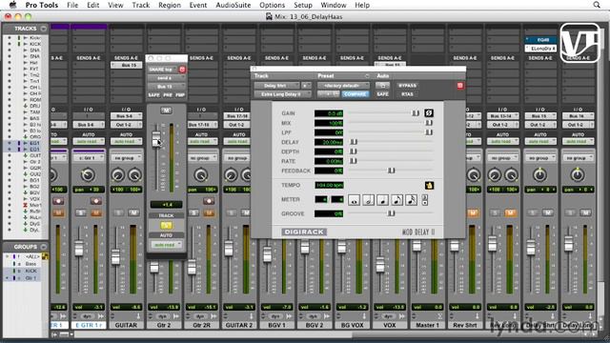Viewport: 610px width, 343px height.
Task: Open the Track menu
Action: tap(141, 5)
